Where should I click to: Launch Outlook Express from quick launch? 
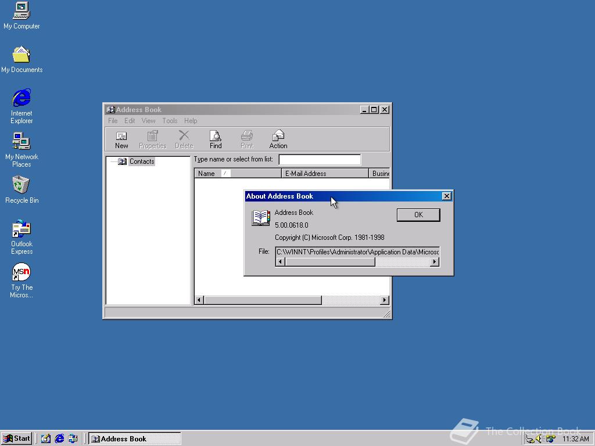coord(73,439)
